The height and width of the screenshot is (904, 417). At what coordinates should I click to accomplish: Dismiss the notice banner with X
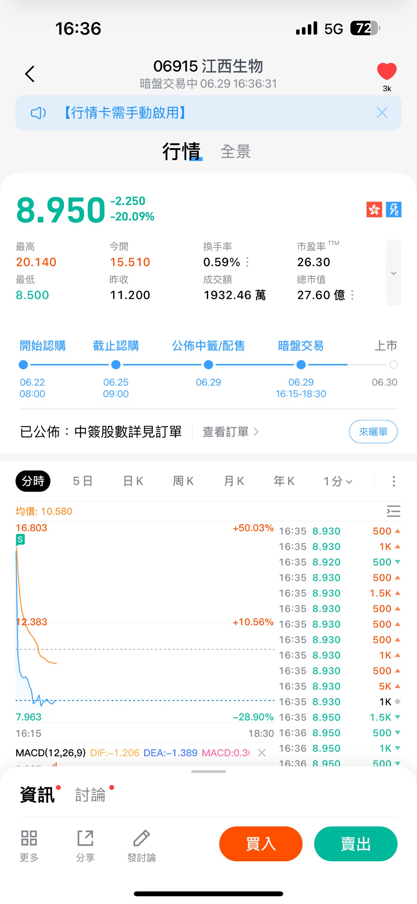tap(382, 113)
